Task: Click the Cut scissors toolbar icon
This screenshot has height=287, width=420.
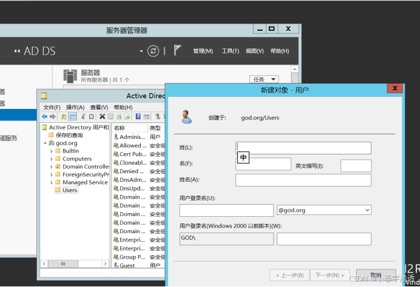Action: click(83, 116)
